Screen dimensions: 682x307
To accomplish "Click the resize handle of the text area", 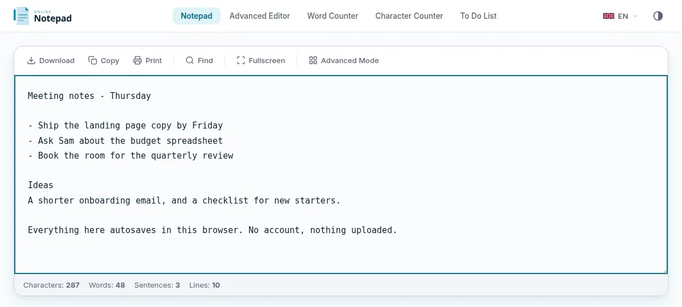I will 664,270.
